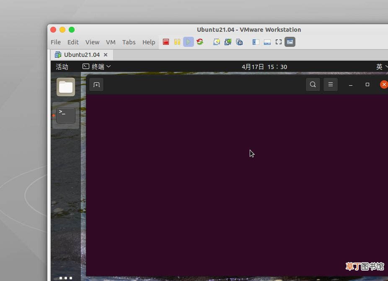Viewport: 388px width, 281px height.
Task: Toggle the Unity/console view icon
Action: 290,42
